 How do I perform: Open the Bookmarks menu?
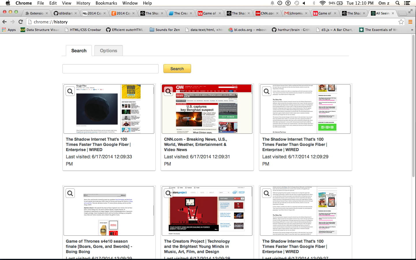pyautogui.click(x=106, y=3)
